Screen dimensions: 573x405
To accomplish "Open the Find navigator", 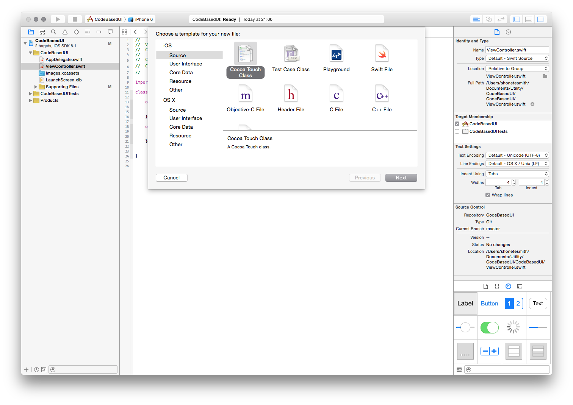I will coord(53,32).
